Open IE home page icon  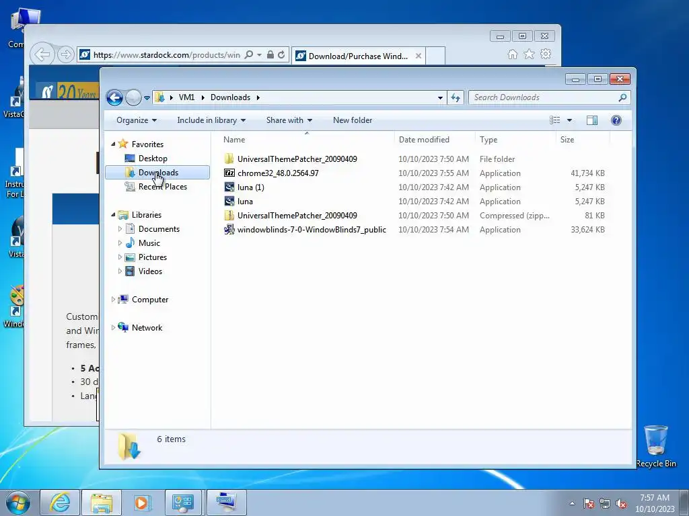tap(512, 54)
